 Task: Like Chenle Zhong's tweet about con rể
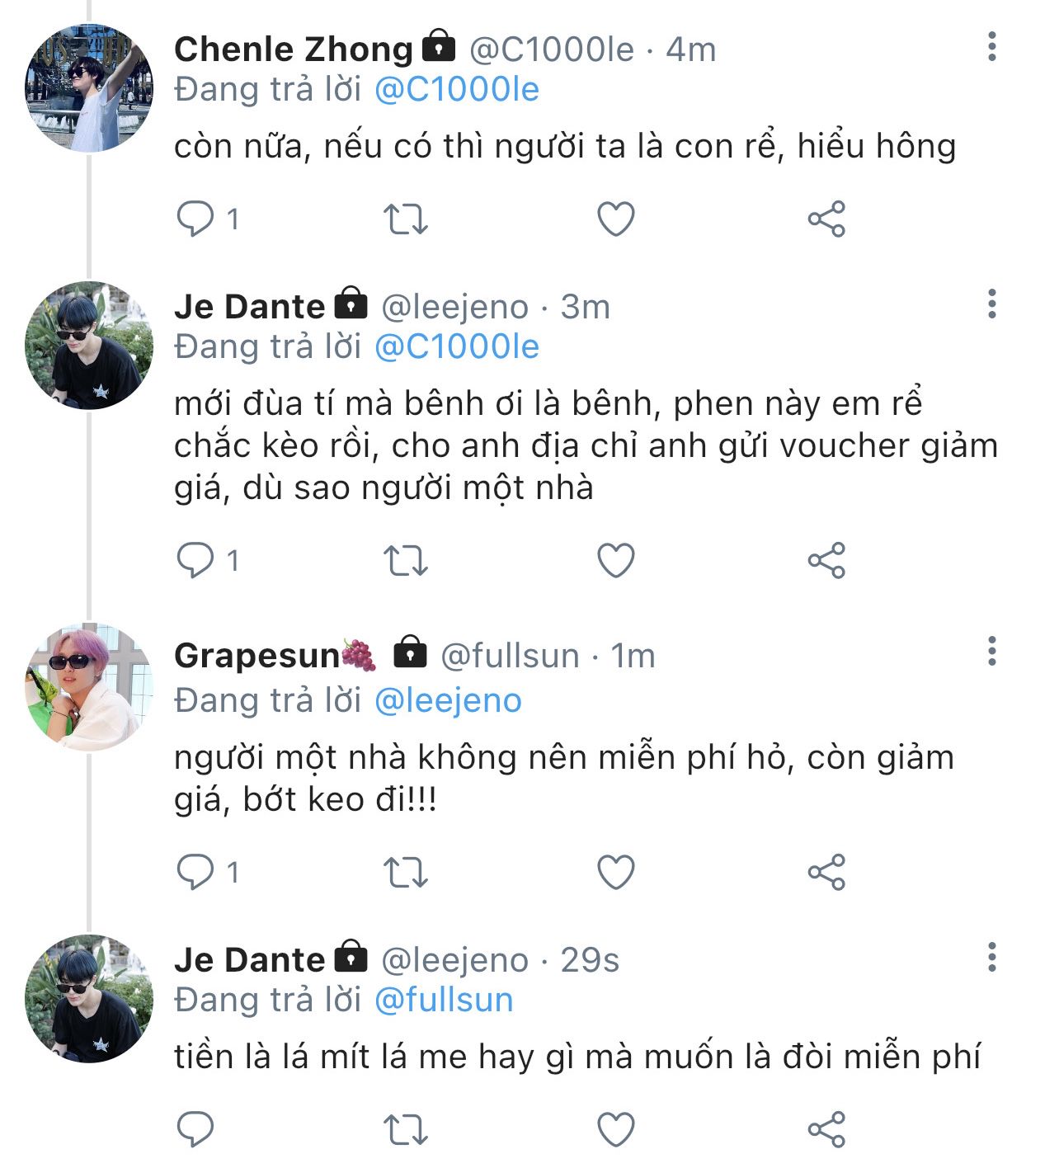coord(615,219)
